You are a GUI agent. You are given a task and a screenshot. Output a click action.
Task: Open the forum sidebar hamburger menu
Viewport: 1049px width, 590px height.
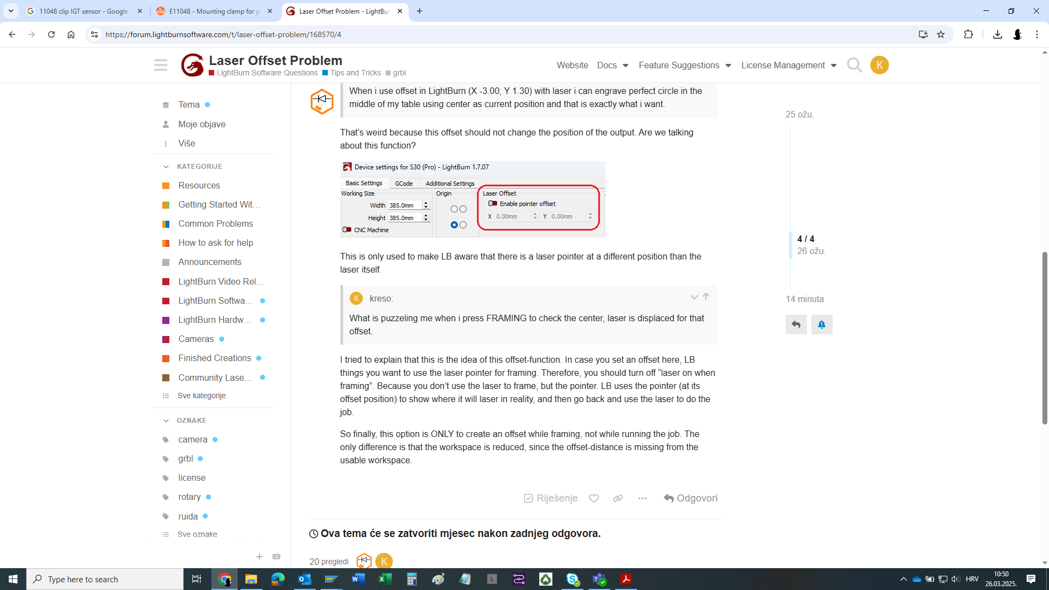(161, 65)
